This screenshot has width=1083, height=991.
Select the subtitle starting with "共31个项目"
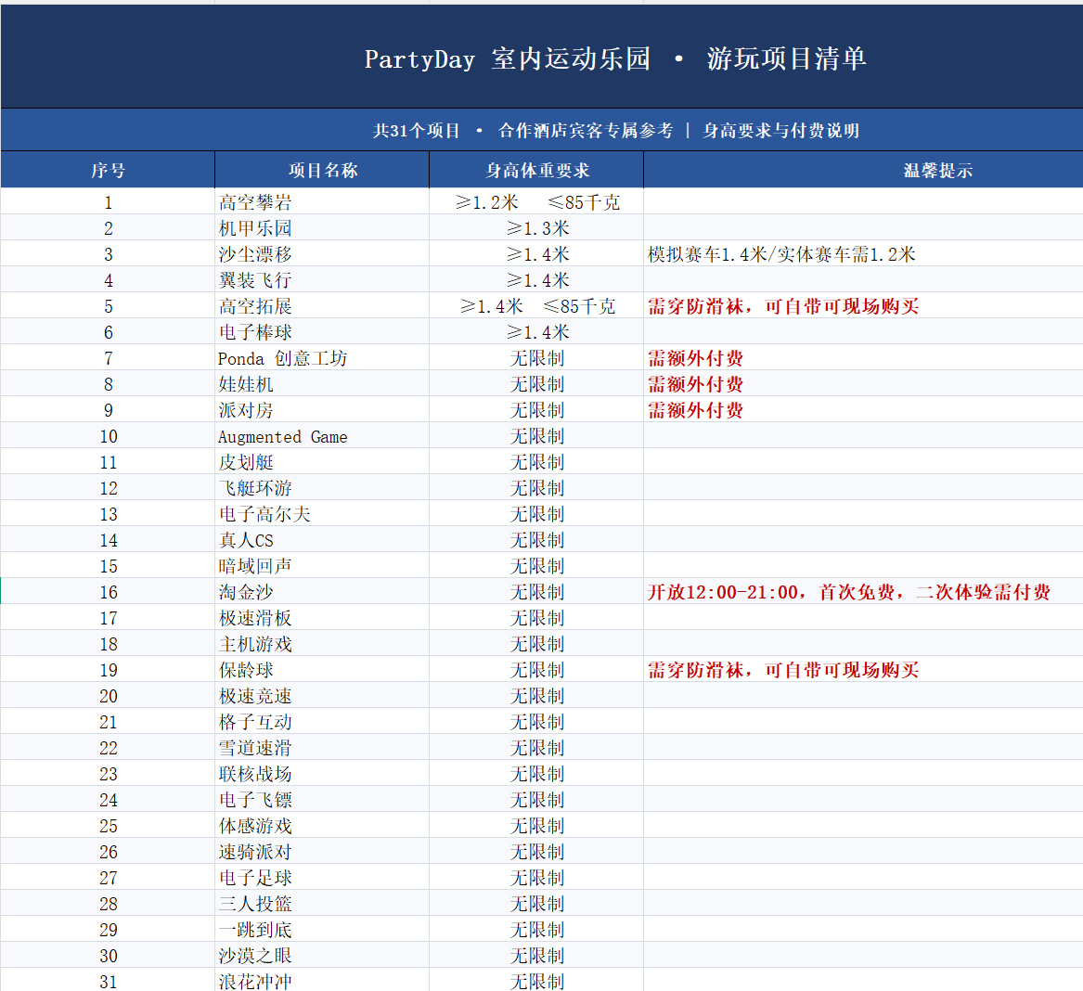(615, 131)
